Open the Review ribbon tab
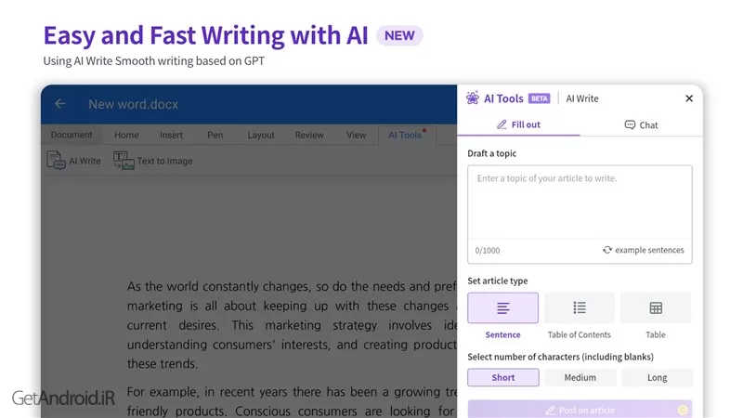This screenshot has height=418, width=743. (309, 135)
